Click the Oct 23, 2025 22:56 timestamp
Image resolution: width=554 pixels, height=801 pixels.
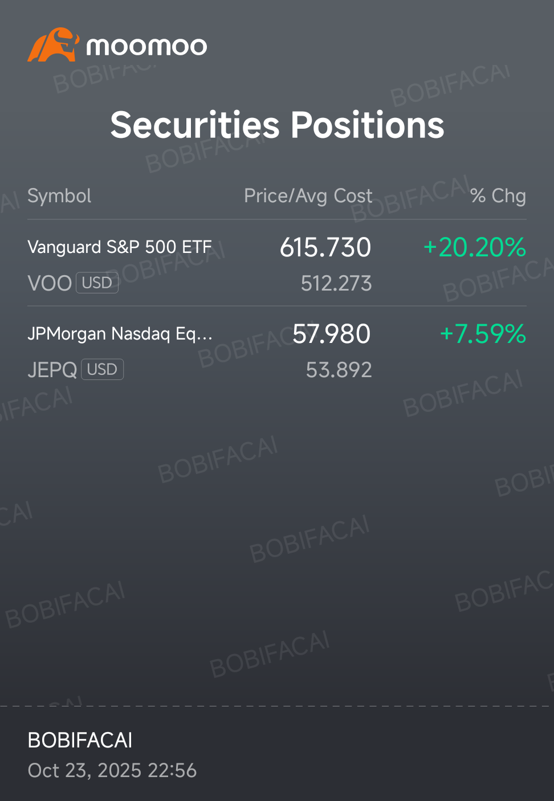tap(112, 770)
